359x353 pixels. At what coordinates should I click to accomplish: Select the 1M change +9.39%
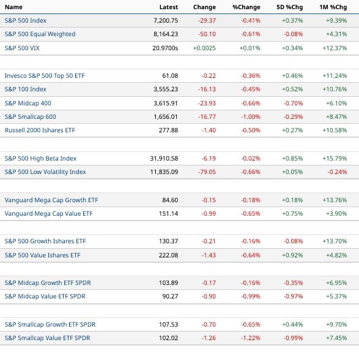tap(336, 20)
